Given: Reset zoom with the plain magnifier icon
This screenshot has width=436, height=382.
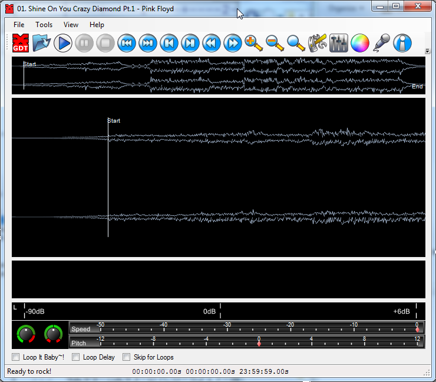Looking at the screenshot, I should (x=296, y=44).
